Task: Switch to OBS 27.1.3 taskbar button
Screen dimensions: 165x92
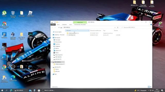Action: tap(48, 90)
